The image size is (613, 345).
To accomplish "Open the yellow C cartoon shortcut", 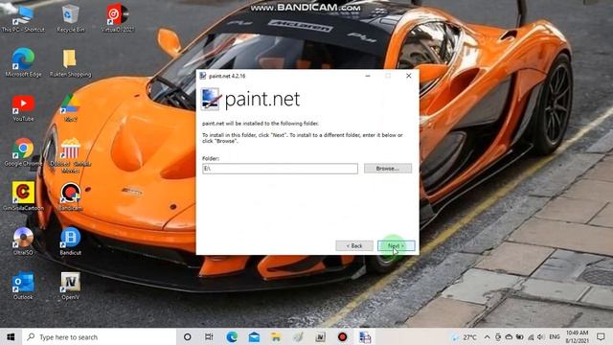I will pos(23,195).
